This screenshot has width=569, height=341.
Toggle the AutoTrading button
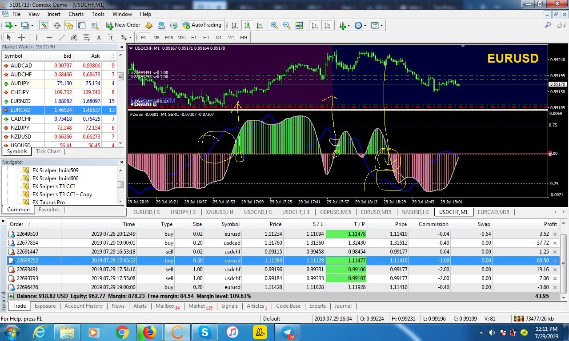[202, 25]
